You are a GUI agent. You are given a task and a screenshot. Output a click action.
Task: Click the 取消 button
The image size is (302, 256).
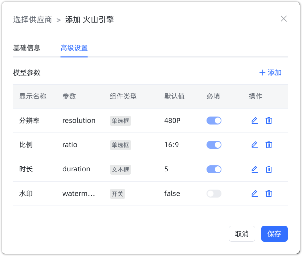(x=242, y=234)
